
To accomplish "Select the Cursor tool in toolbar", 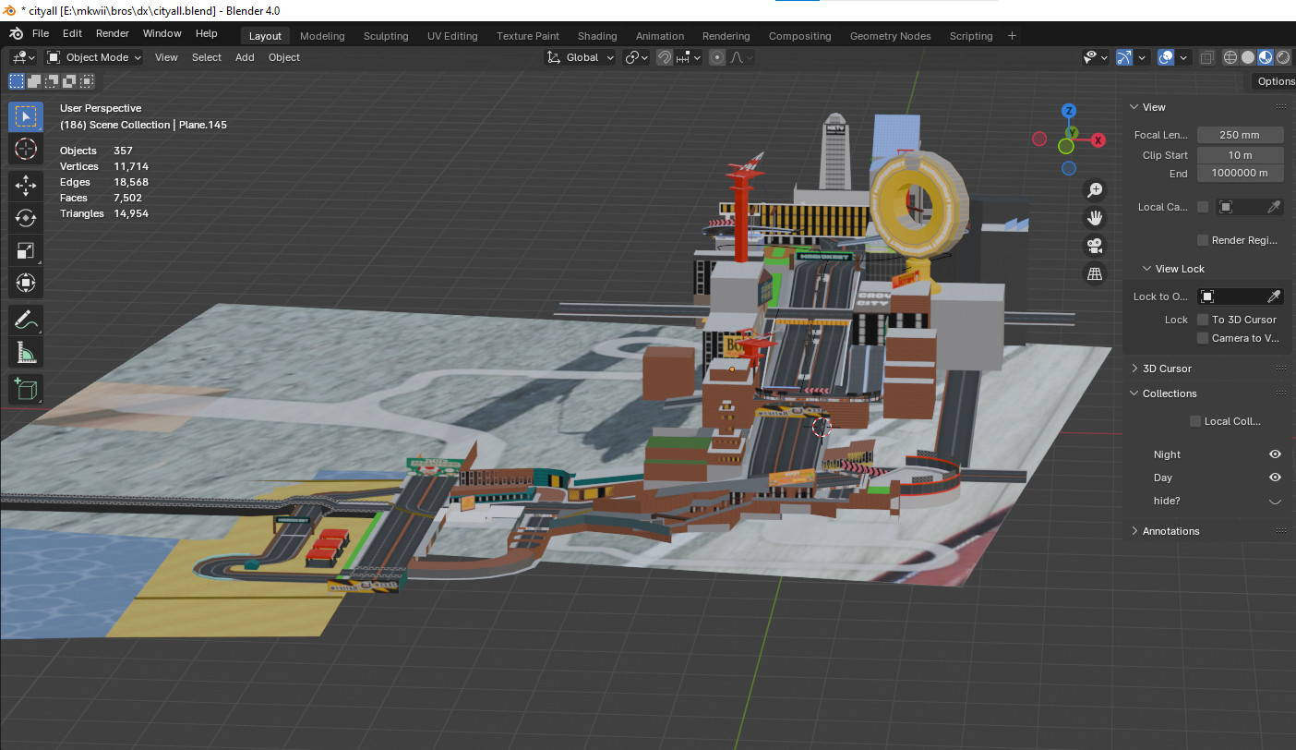I will (26, 149).
